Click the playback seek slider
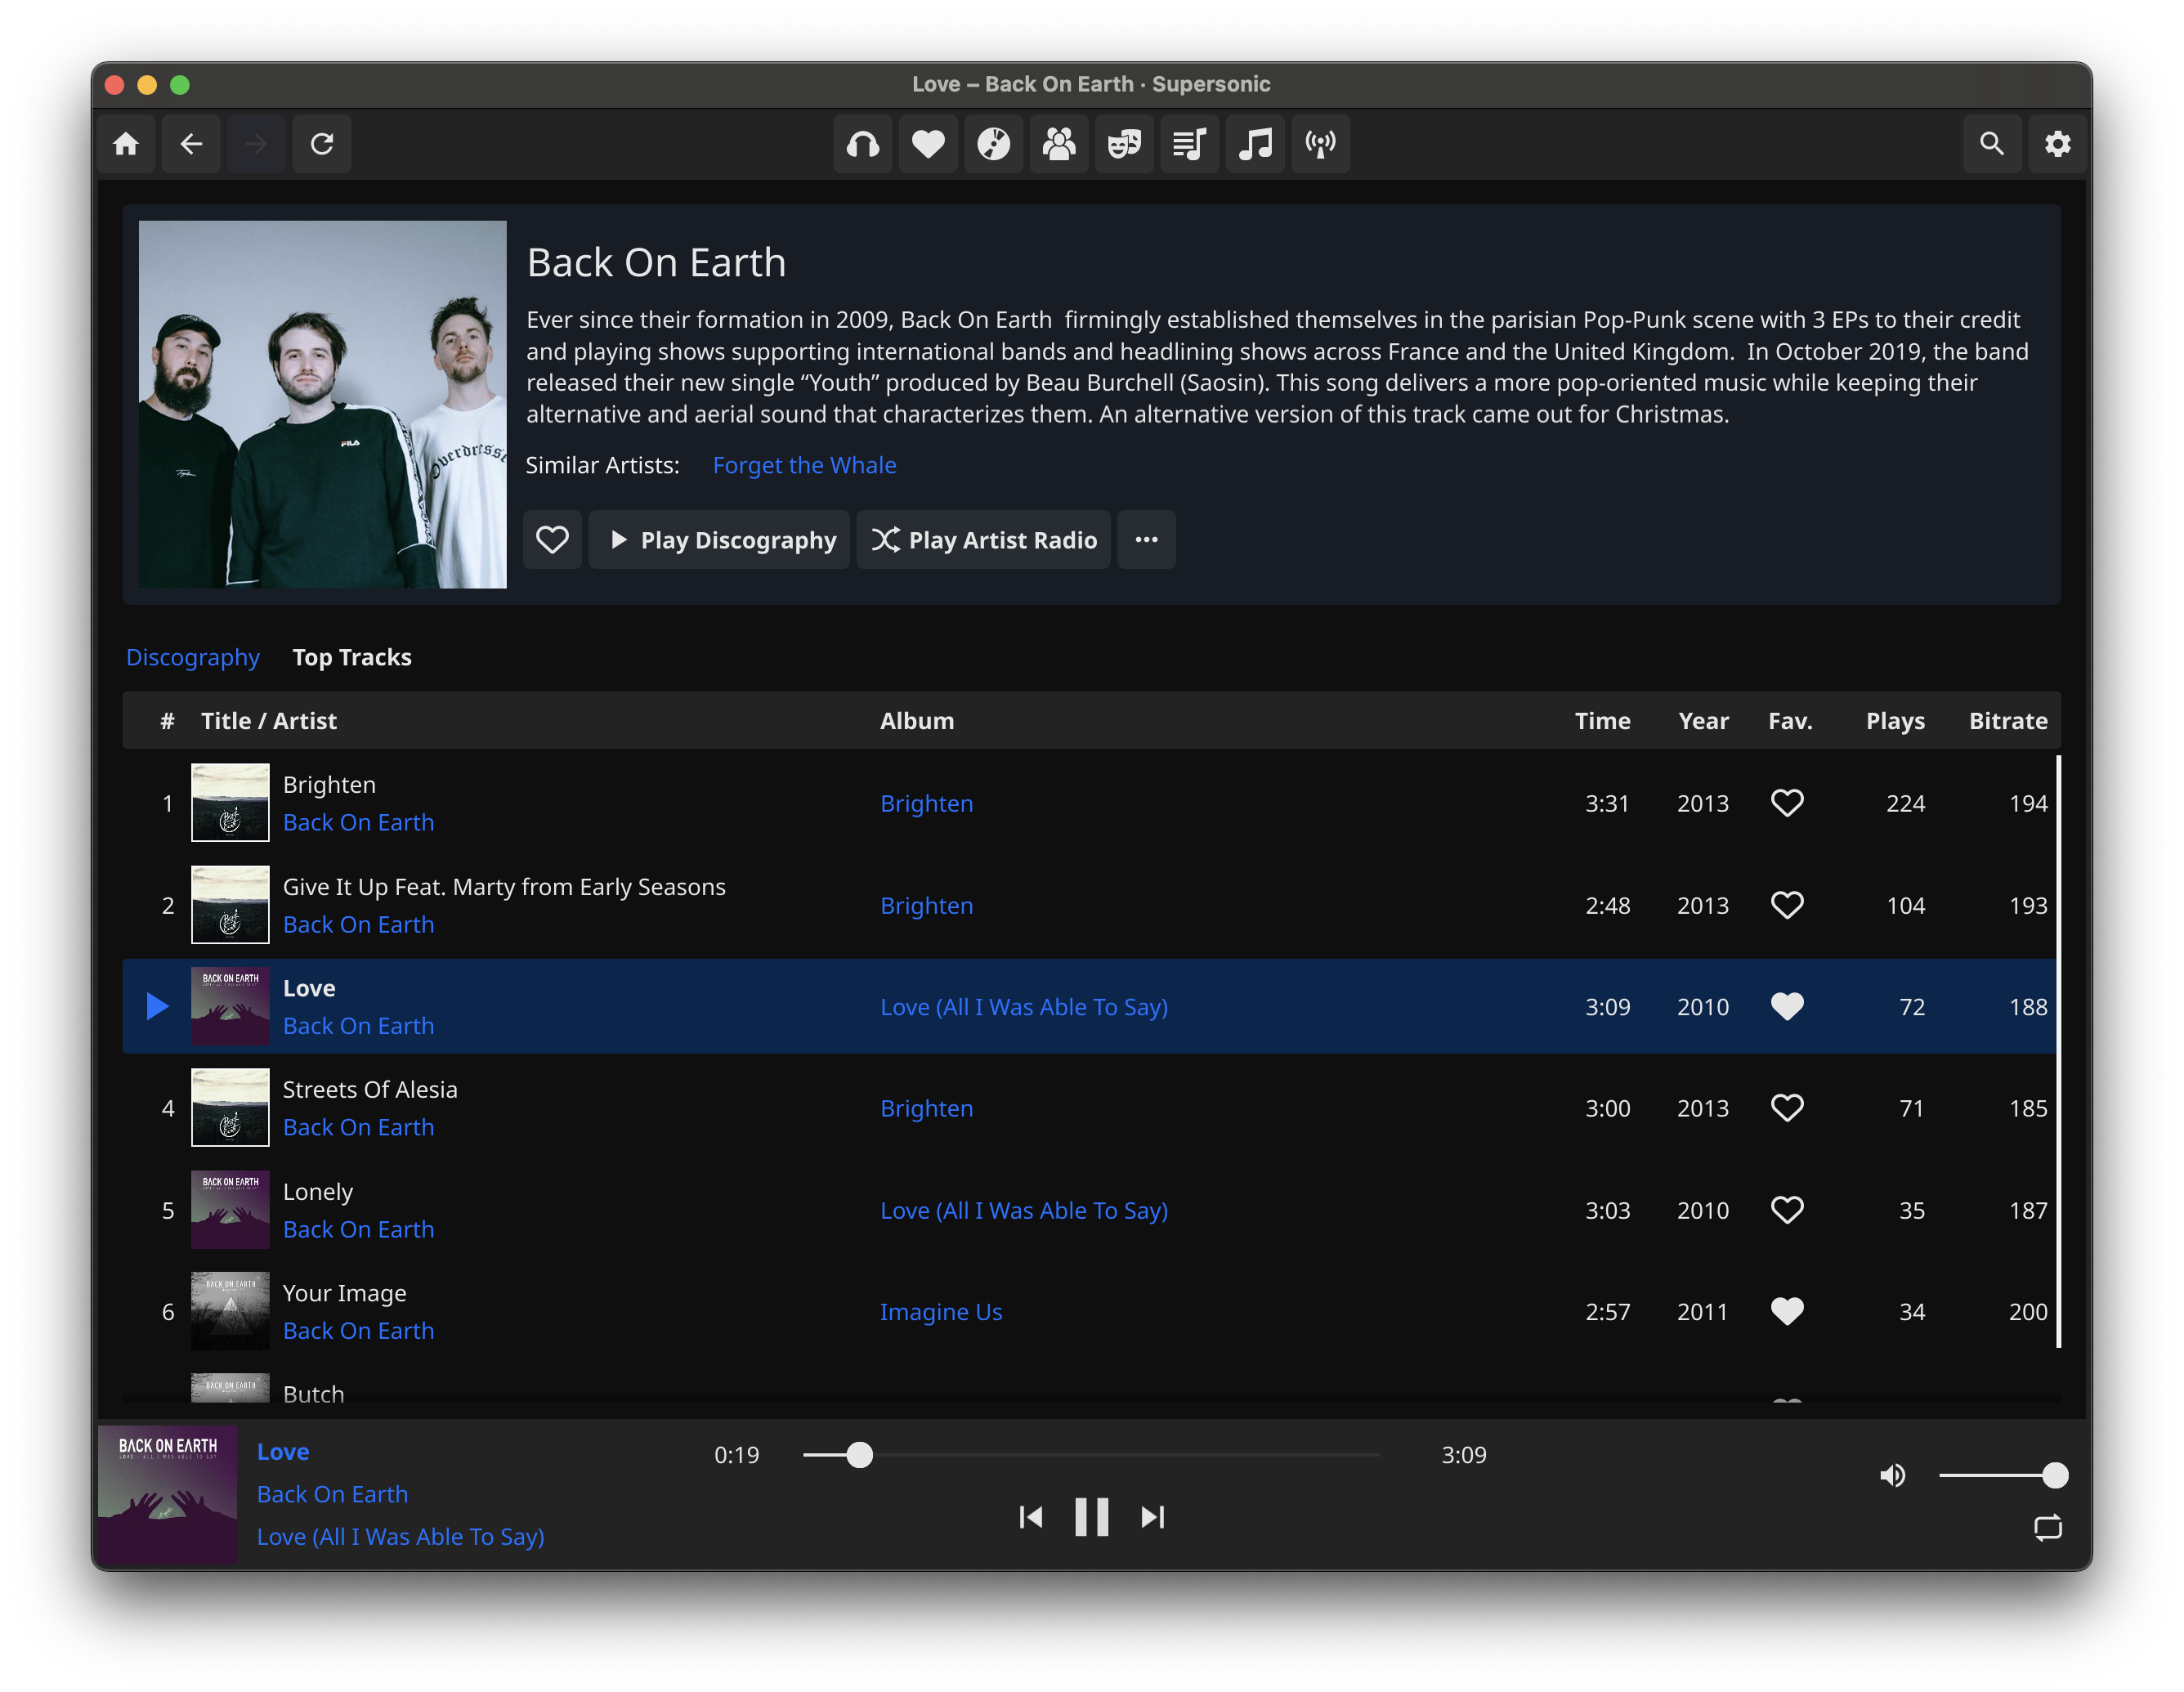Screen dimensions: 2184x1692 [1090, 1455]
